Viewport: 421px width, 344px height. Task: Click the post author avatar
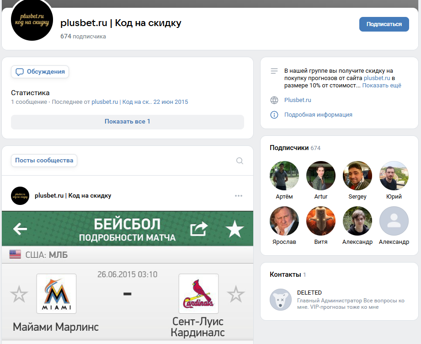pyautogui.click(x=20, y=196)
